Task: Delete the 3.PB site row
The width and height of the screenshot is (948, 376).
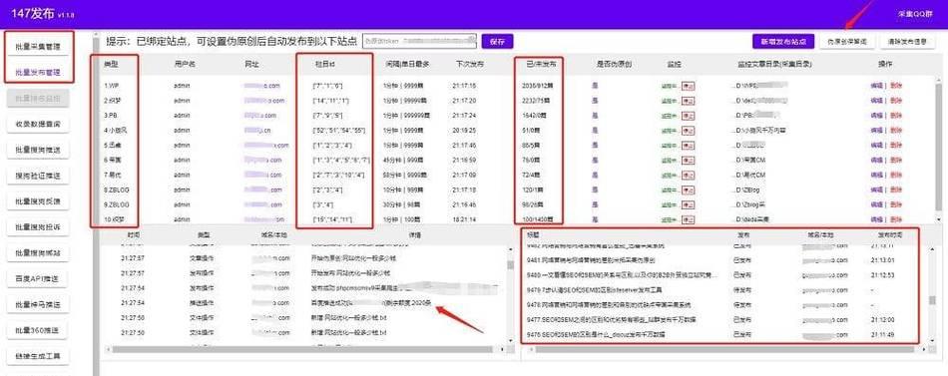Action: click(x=896, y=116)
